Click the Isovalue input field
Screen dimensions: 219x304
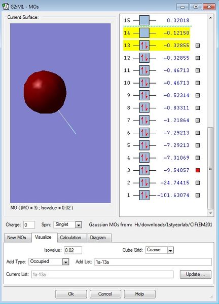point(72,250)
